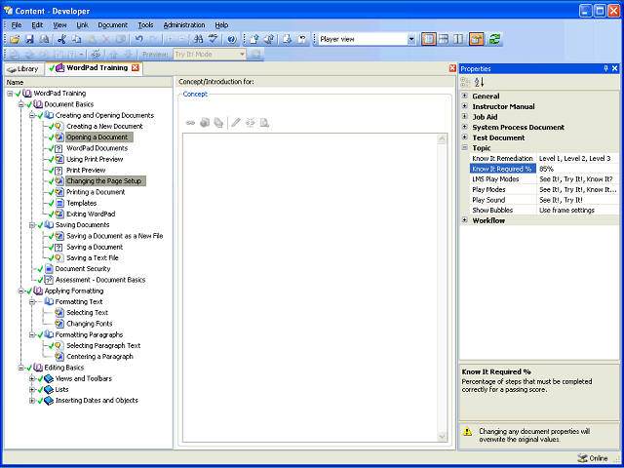Open the Link menu
The width and height of the screenshot is (624, 468).
coord(82,25)
